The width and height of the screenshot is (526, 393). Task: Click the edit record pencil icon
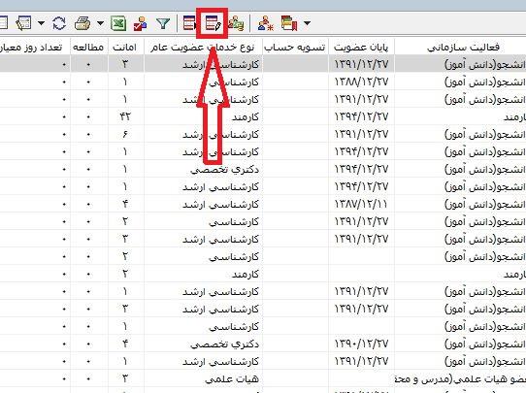click(x=214, y=24)
